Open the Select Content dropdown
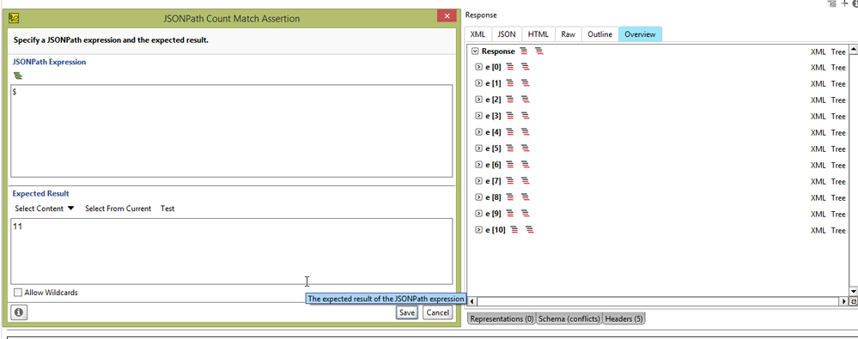This screenshot has height=339, width=858. click(45, 209)
